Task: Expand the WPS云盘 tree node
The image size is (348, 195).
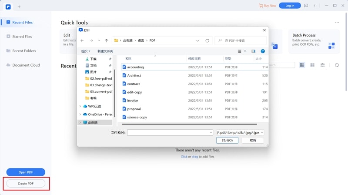Action: (80, 106)
